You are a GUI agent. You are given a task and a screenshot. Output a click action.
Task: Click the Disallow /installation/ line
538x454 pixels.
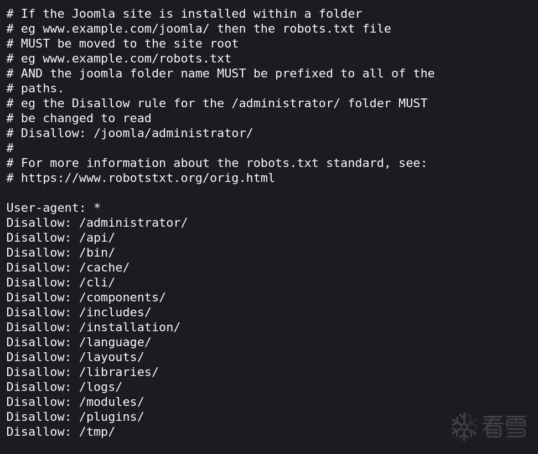[x=93, y=327]
